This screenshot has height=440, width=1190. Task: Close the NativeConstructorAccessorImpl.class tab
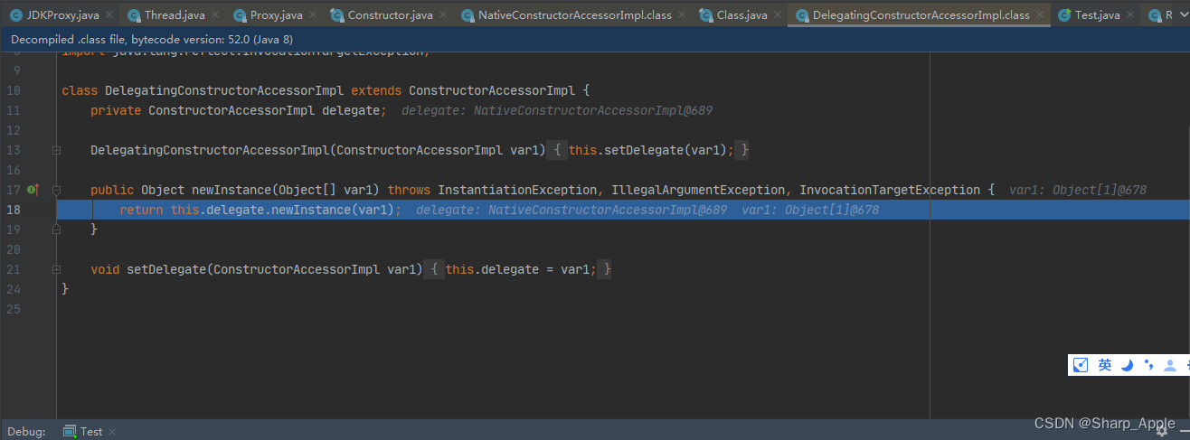(x=682, y=15)
